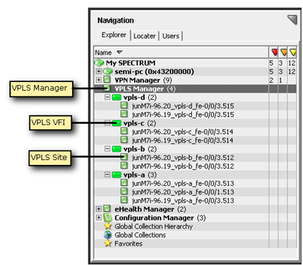Click the green vpls-c VFI icon

pyautogui.click(x=117, y=123)
